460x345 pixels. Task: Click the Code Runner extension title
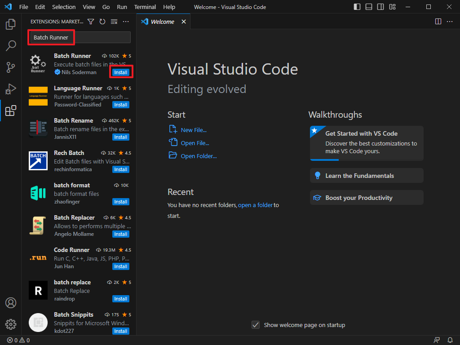click(71, 250)
